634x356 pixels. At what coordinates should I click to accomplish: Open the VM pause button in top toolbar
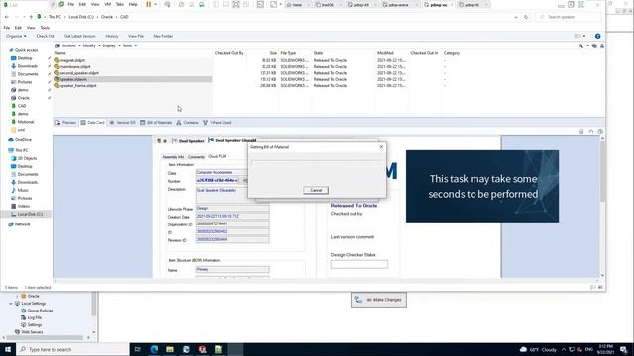[x=148, y=4]
